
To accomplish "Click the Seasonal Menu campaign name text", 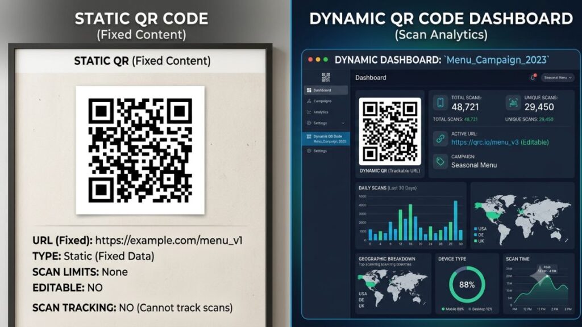I will pyautogui.click(x=474, y=165).
